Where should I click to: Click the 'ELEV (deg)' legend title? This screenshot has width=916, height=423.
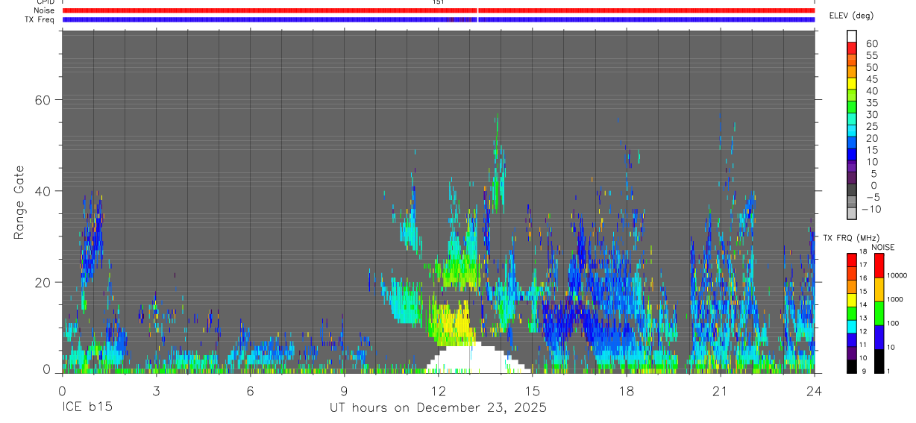click(x=851, y=16)
